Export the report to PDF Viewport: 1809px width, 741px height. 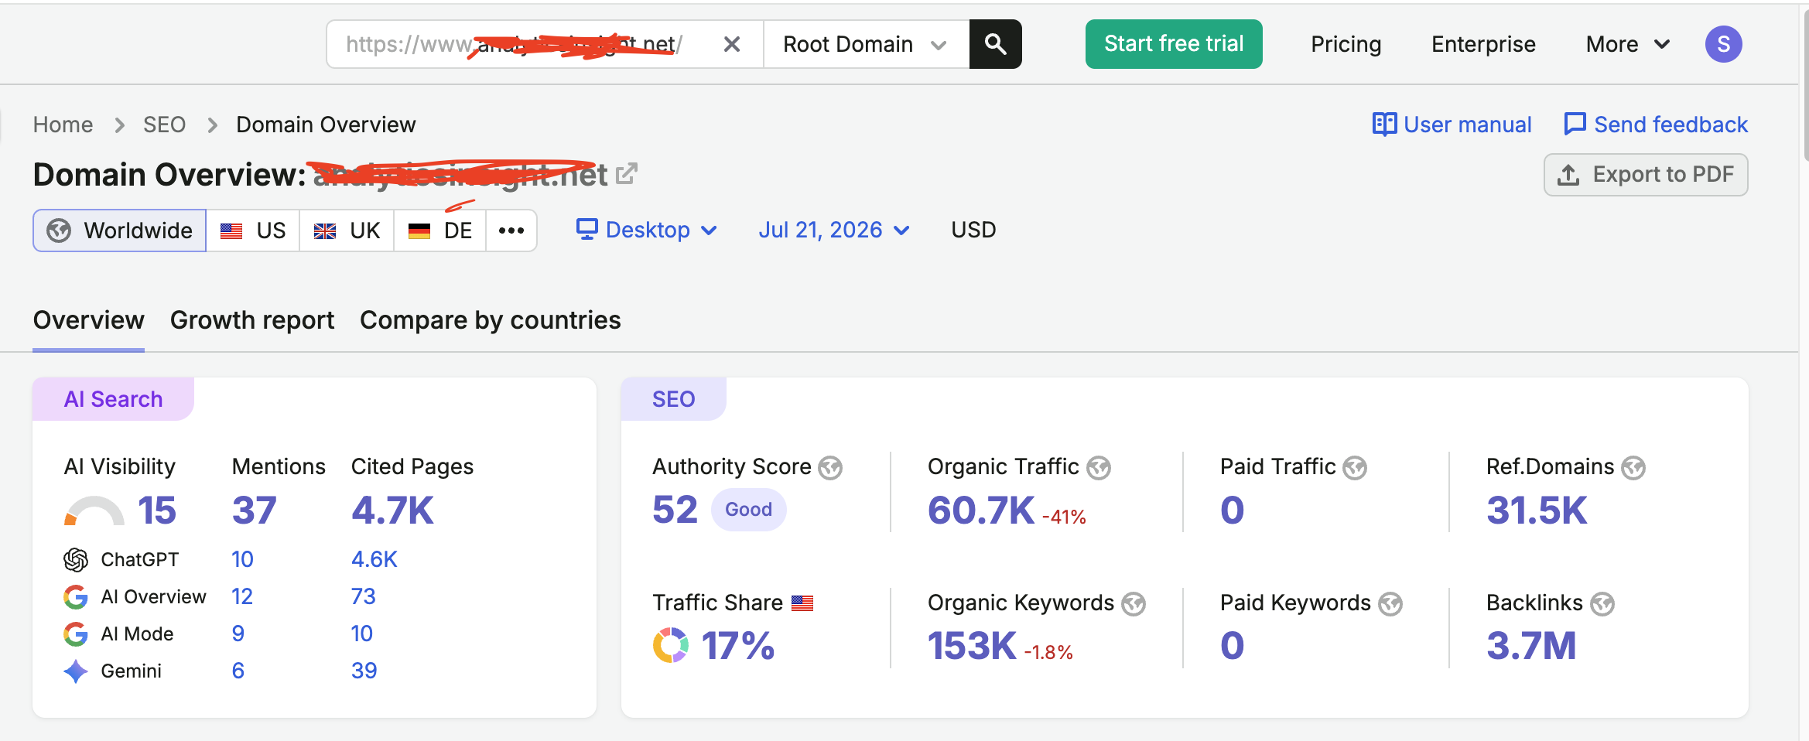click(x=1646, y=175)
